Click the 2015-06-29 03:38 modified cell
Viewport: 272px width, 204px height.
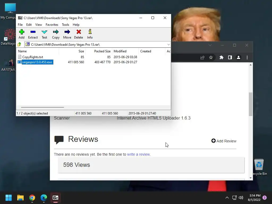125,57
